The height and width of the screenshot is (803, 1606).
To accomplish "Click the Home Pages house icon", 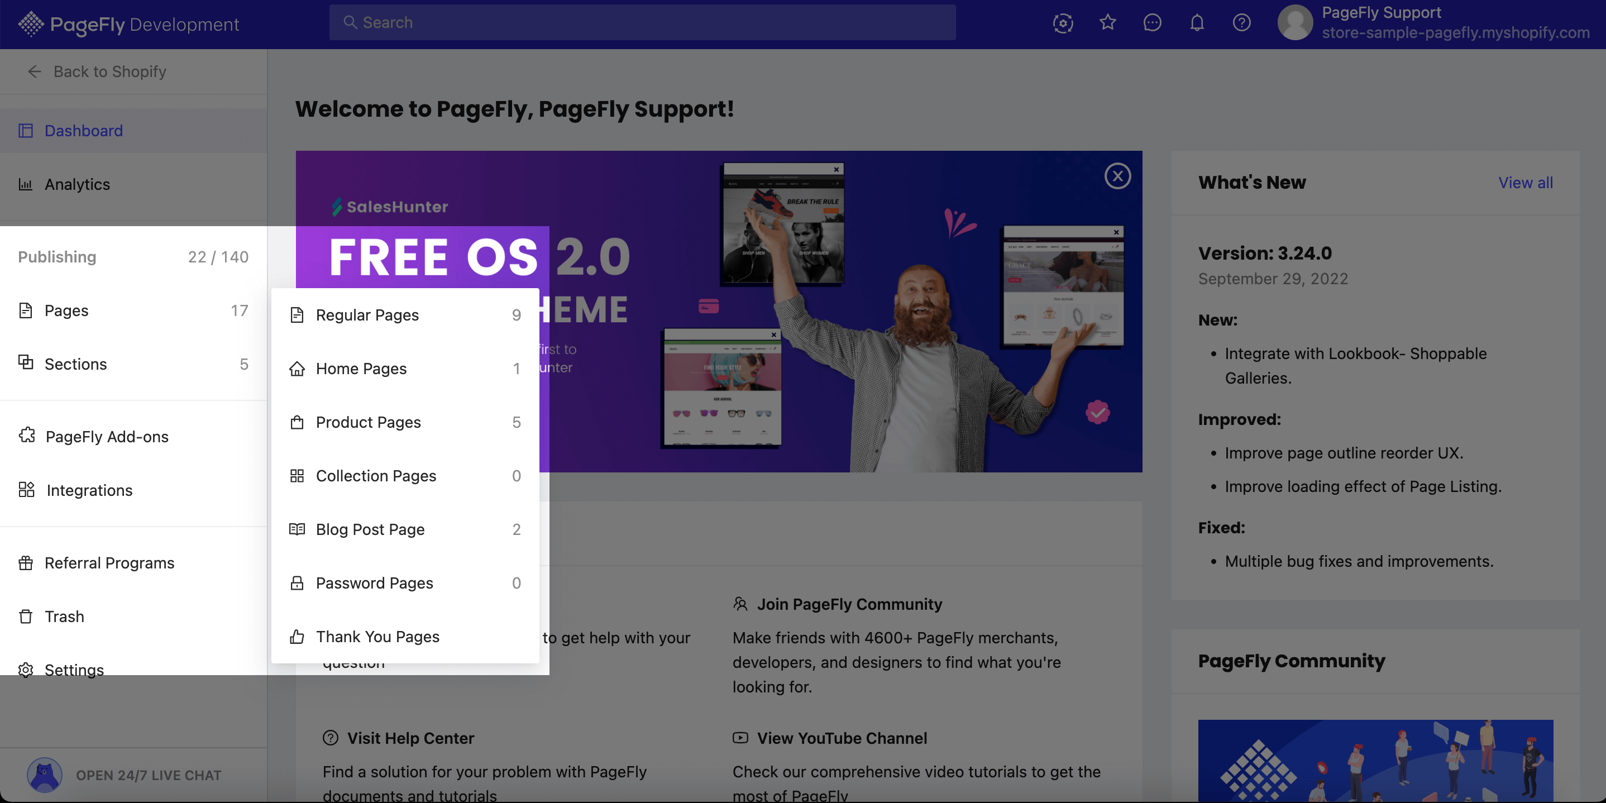I will point(298,369).
